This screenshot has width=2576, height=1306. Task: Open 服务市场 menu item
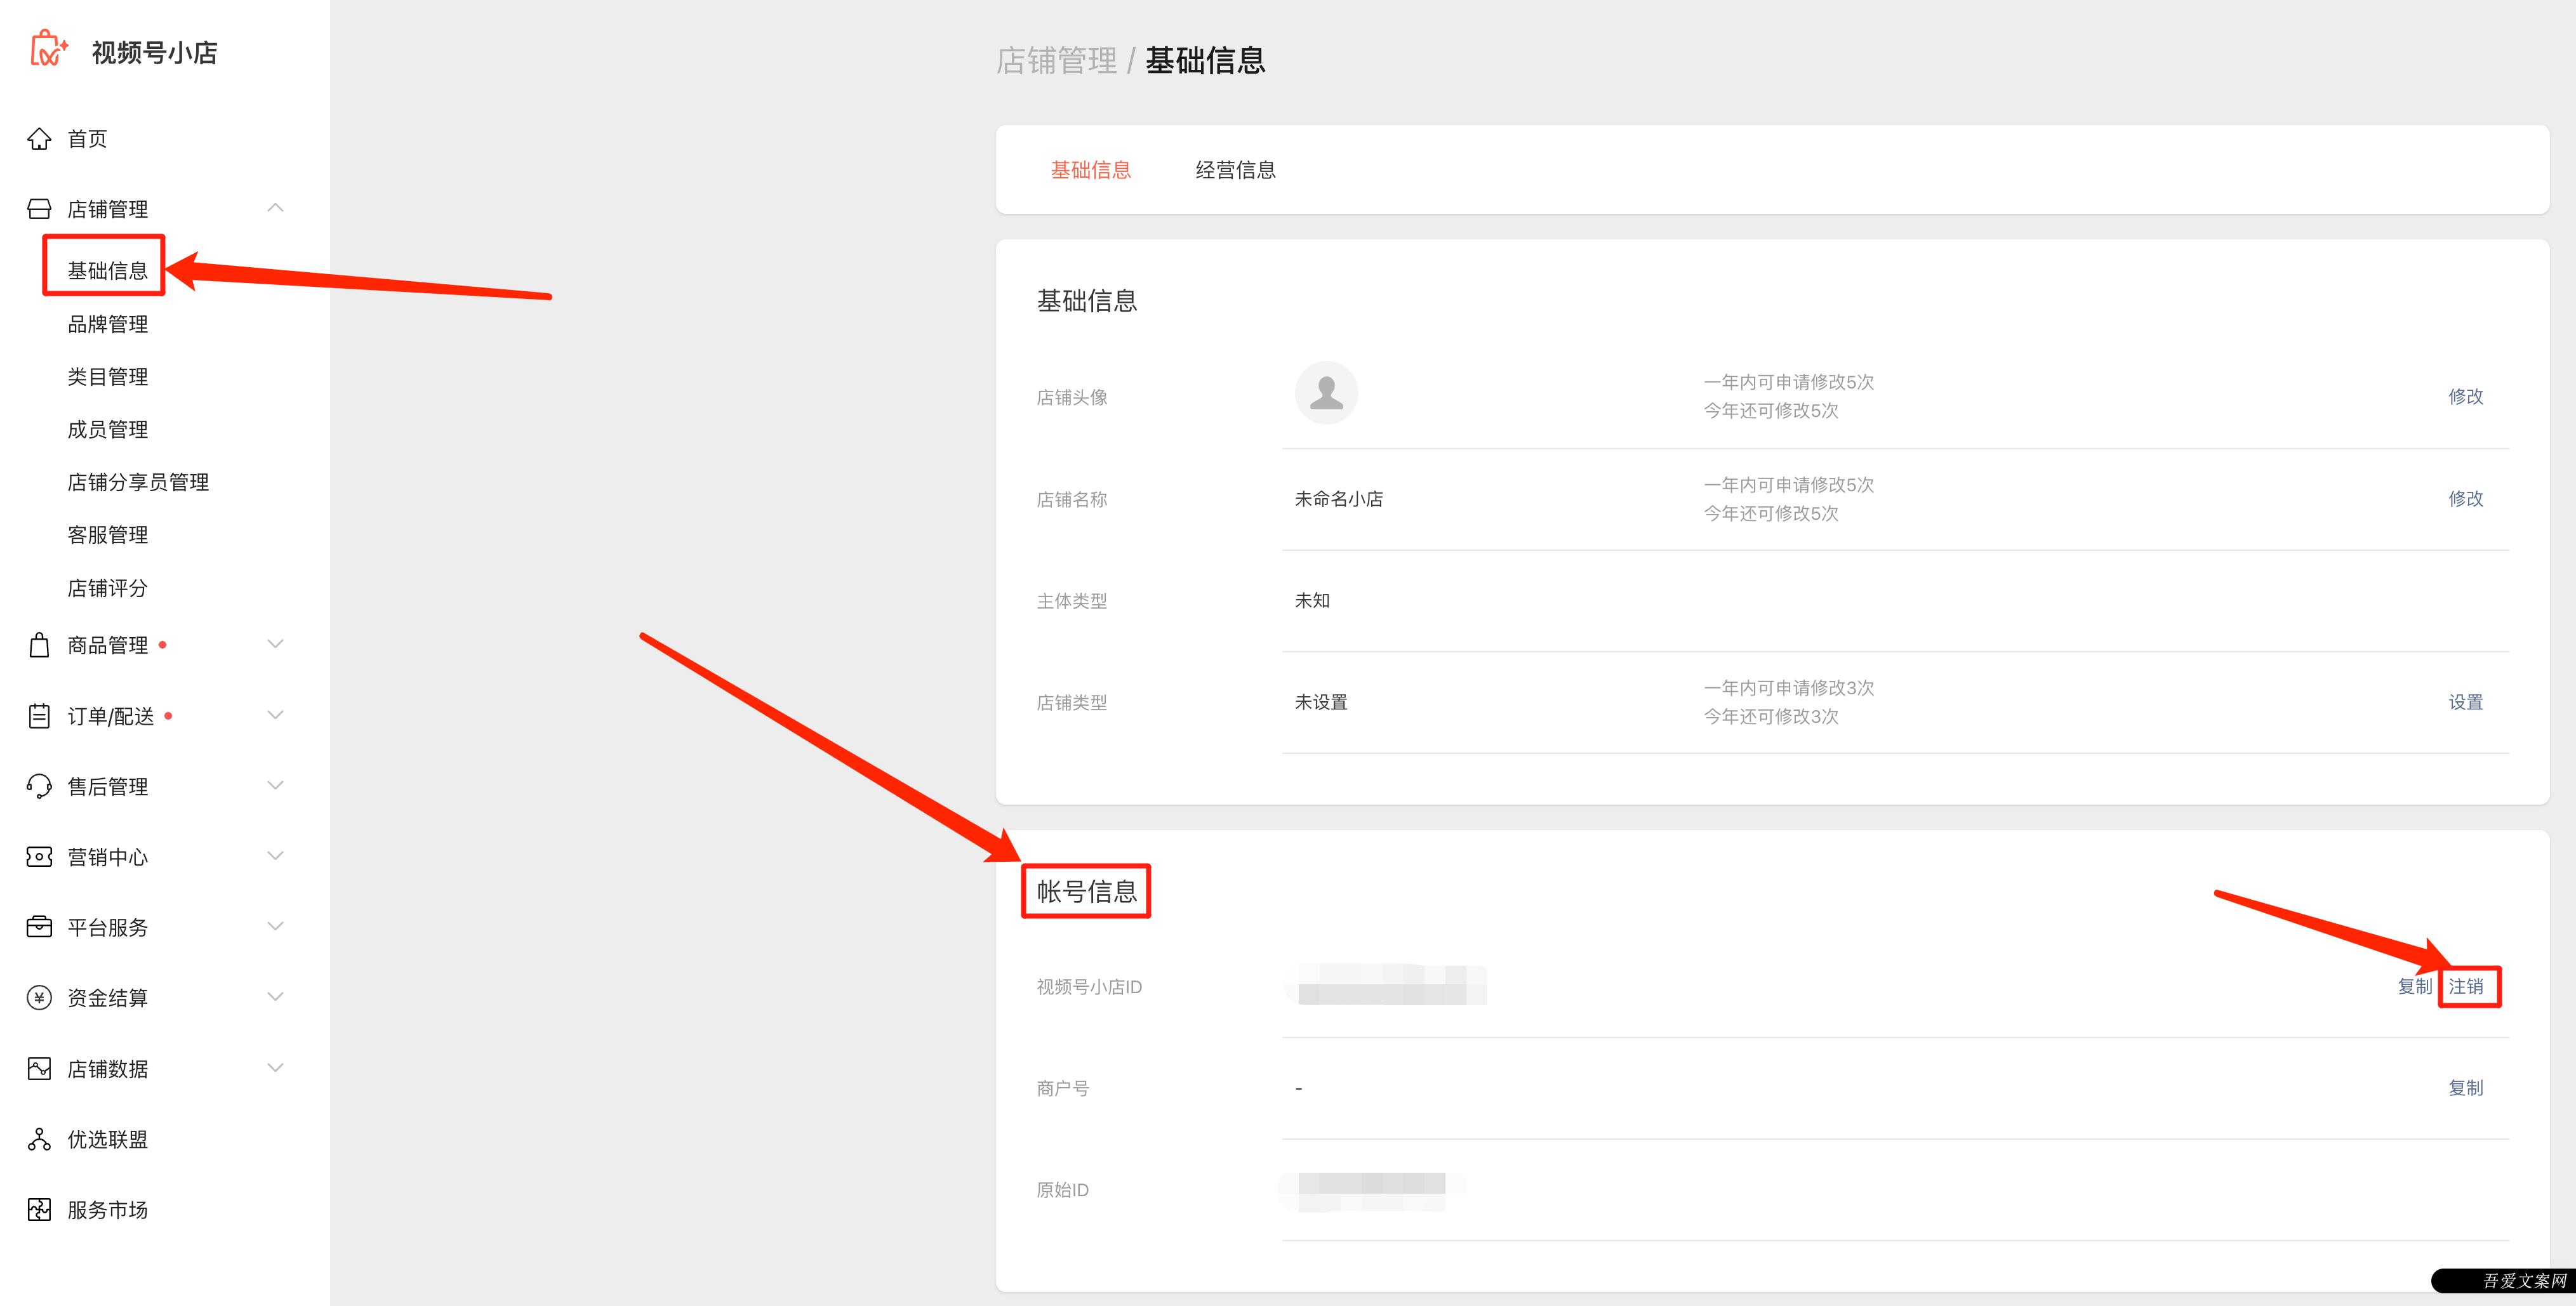click(107, 1210)
